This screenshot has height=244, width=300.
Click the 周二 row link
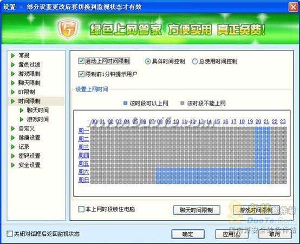[83, 139]
